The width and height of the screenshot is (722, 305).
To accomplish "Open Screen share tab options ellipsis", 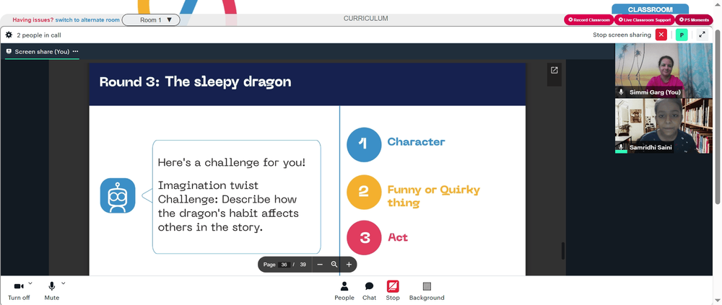I will (76, 51).
